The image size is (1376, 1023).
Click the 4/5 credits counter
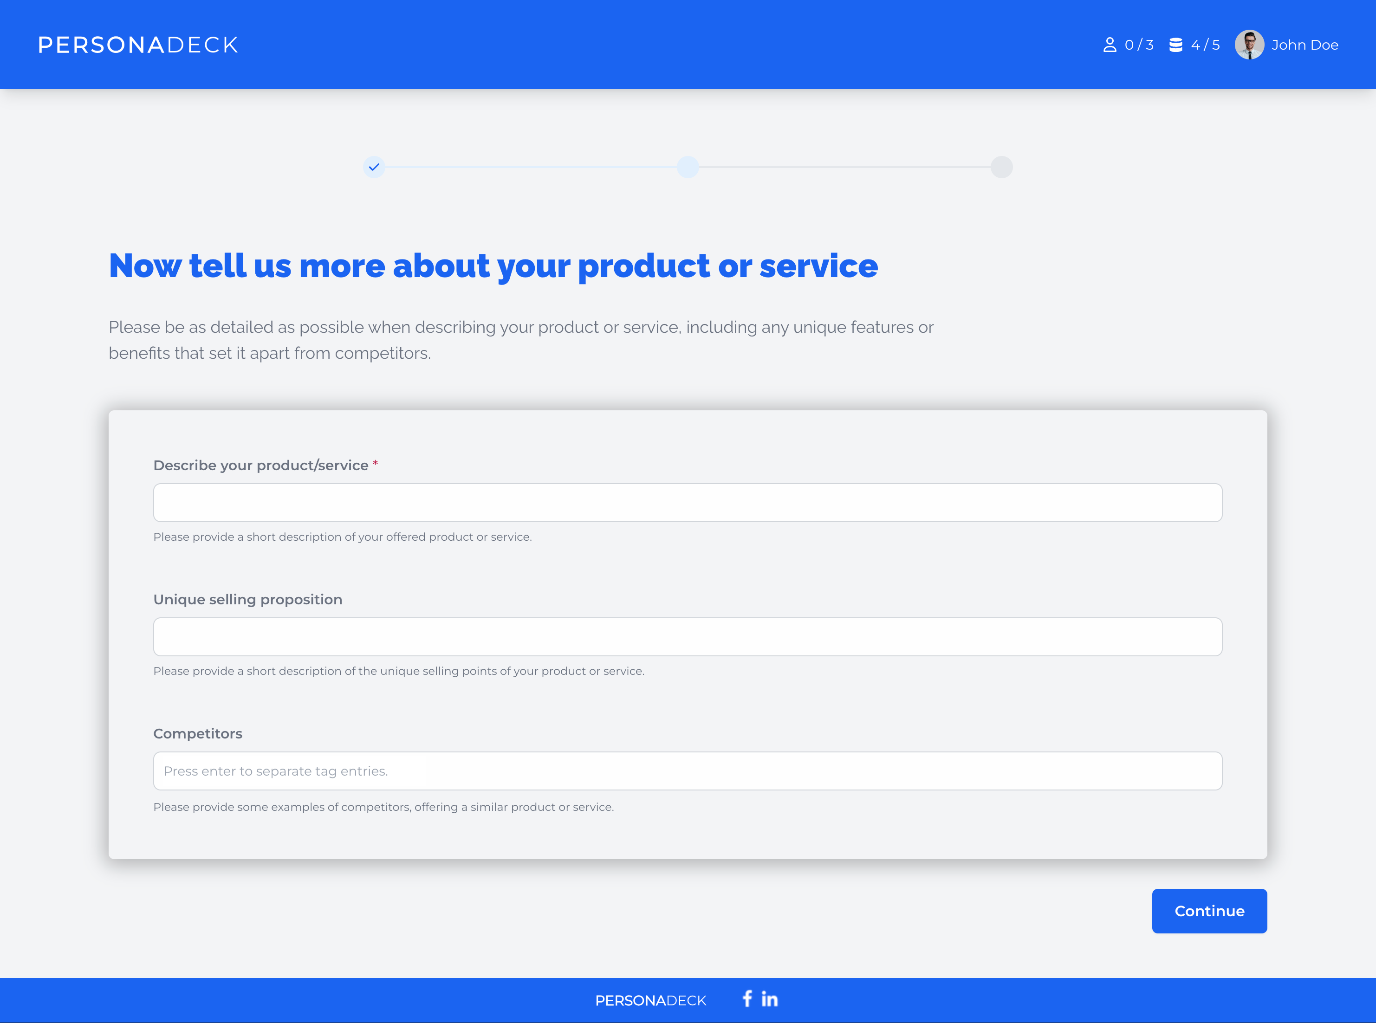pos(1205,45)
